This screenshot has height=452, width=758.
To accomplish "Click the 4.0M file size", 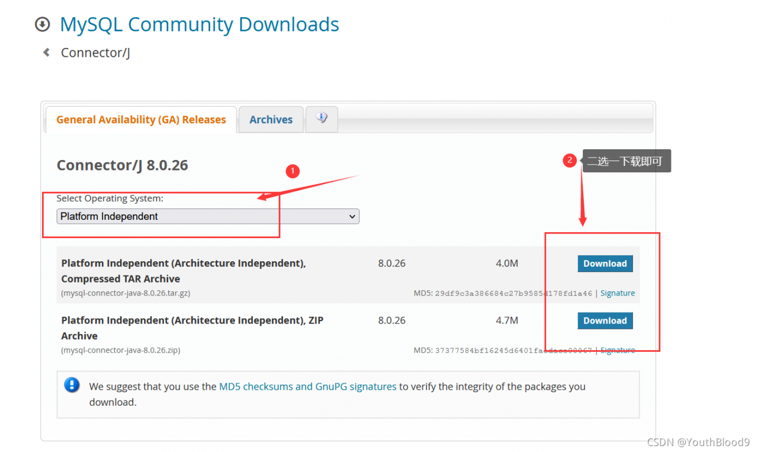I will (x=507, y=263).
